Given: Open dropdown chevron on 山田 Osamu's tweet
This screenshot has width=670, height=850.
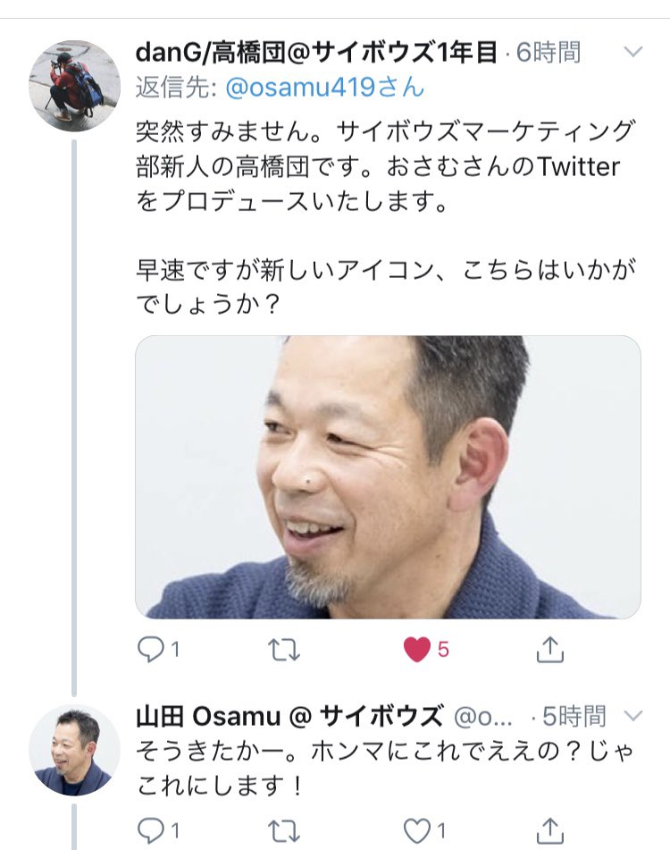Looking at the screenshot, I should tap(632, 716).
